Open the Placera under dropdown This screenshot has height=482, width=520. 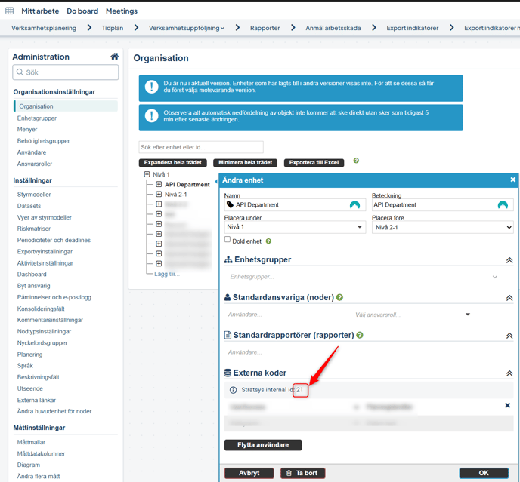pos(295,227)
